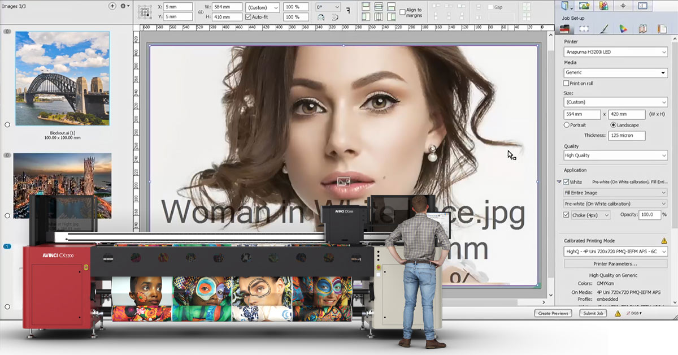This screenshot has width=678, height=355.
Task: Select the pen tool icon in Job Set-up row
Action: pos(603,28)
